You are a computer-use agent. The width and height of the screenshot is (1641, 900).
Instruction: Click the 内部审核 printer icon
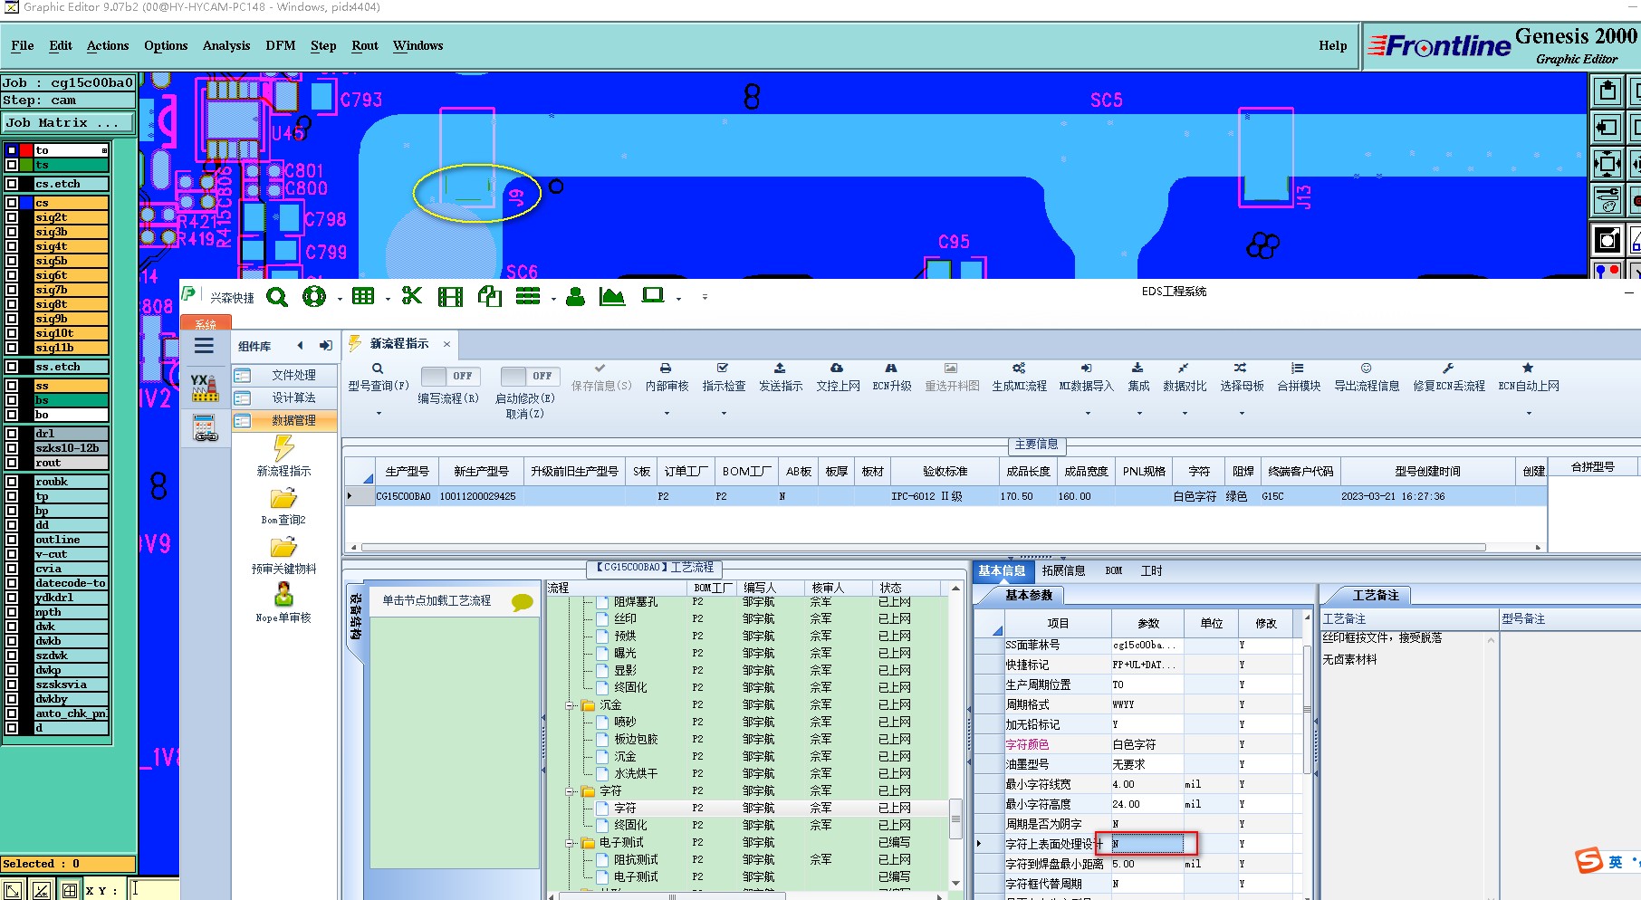point(666,369)
